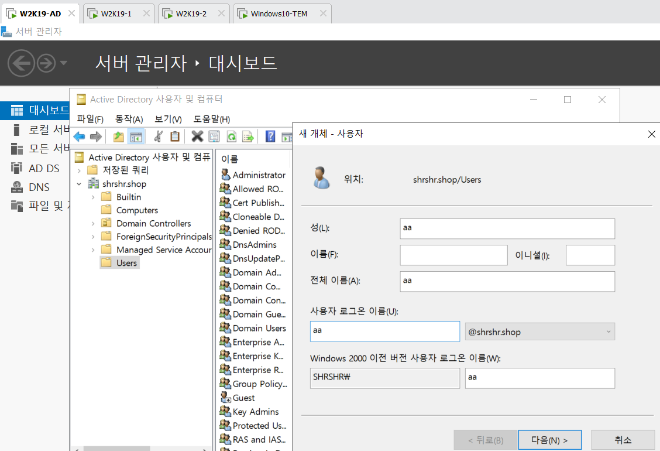Open the 보기(V) menu
The image size is (660, 451).
[x=168, y=119]
